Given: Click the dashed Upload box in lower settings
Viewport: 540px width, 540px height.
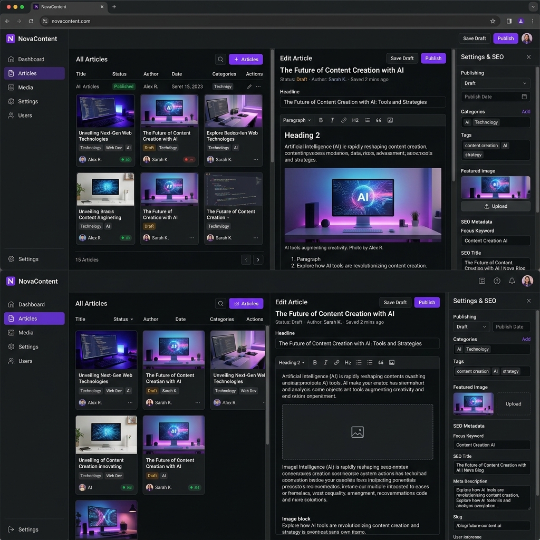Looking at the screenshot, I should (x=513, y=403).
